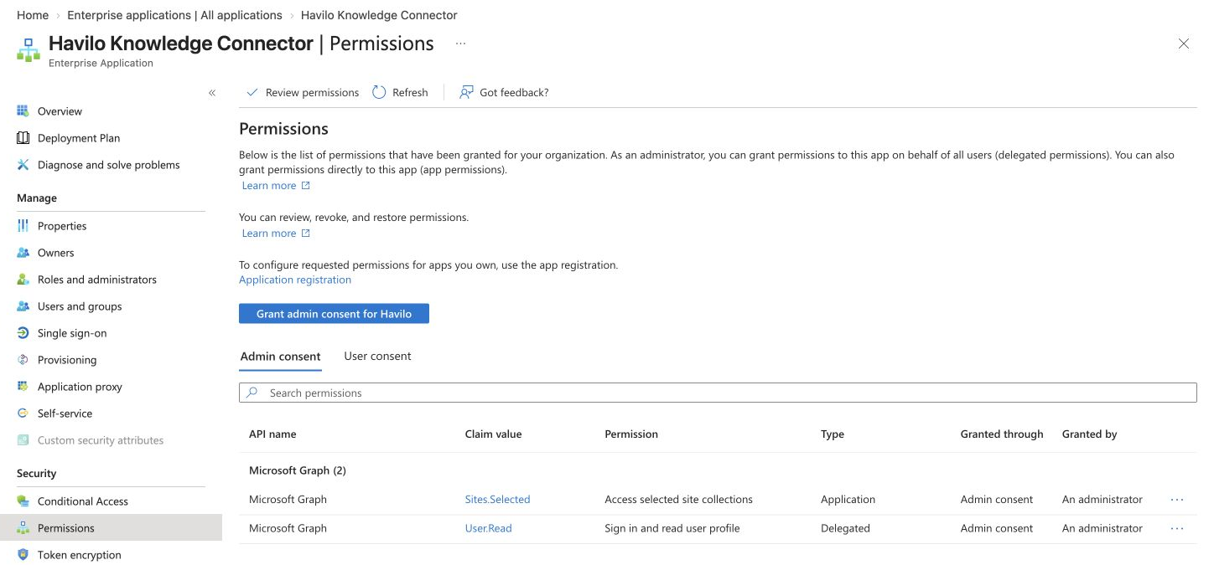Open the more options ellipsis beside page title
Viewport: 1214px width, 565px height.
coord(460,44)
